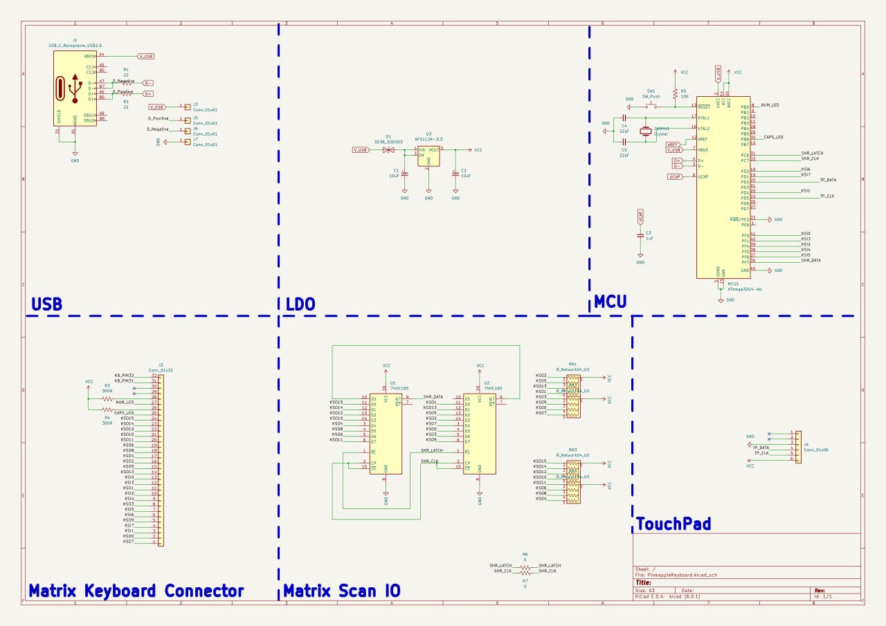Select the AP2112K-3.3 regulator U3
The height and width of the screenshot is (626, 886).
click(428, 156)
